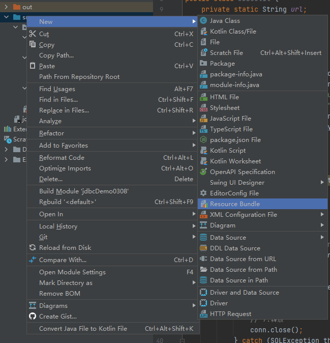Click the TypeScript File icon
This screenshot has width=330, height=343.
[x=203, y=129]
